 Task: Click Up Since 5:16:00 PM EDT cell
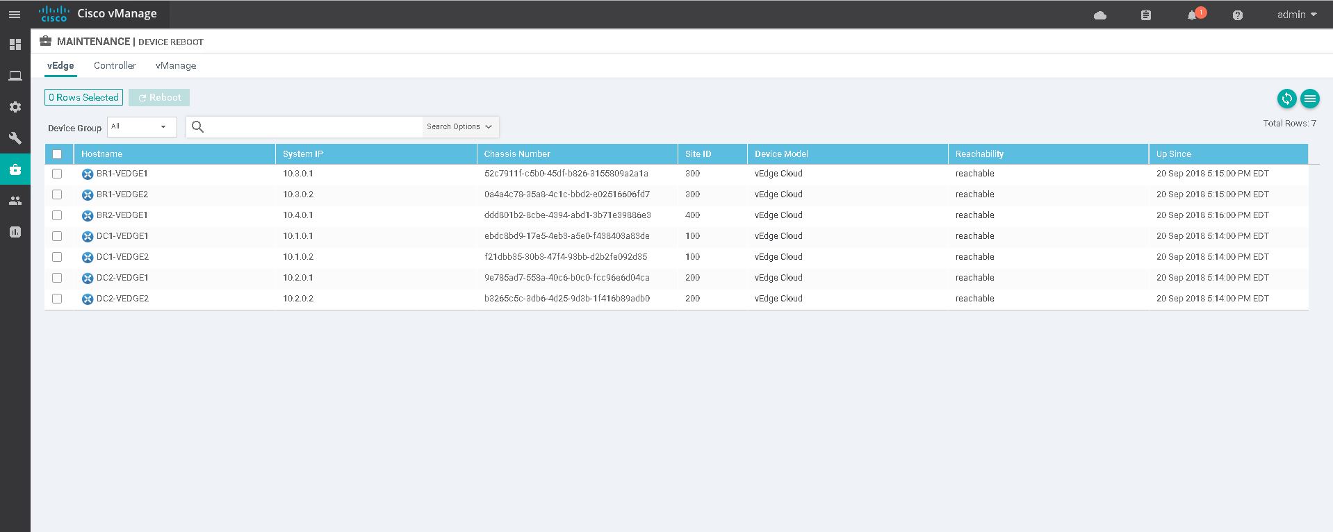[x=1213, y=215]
